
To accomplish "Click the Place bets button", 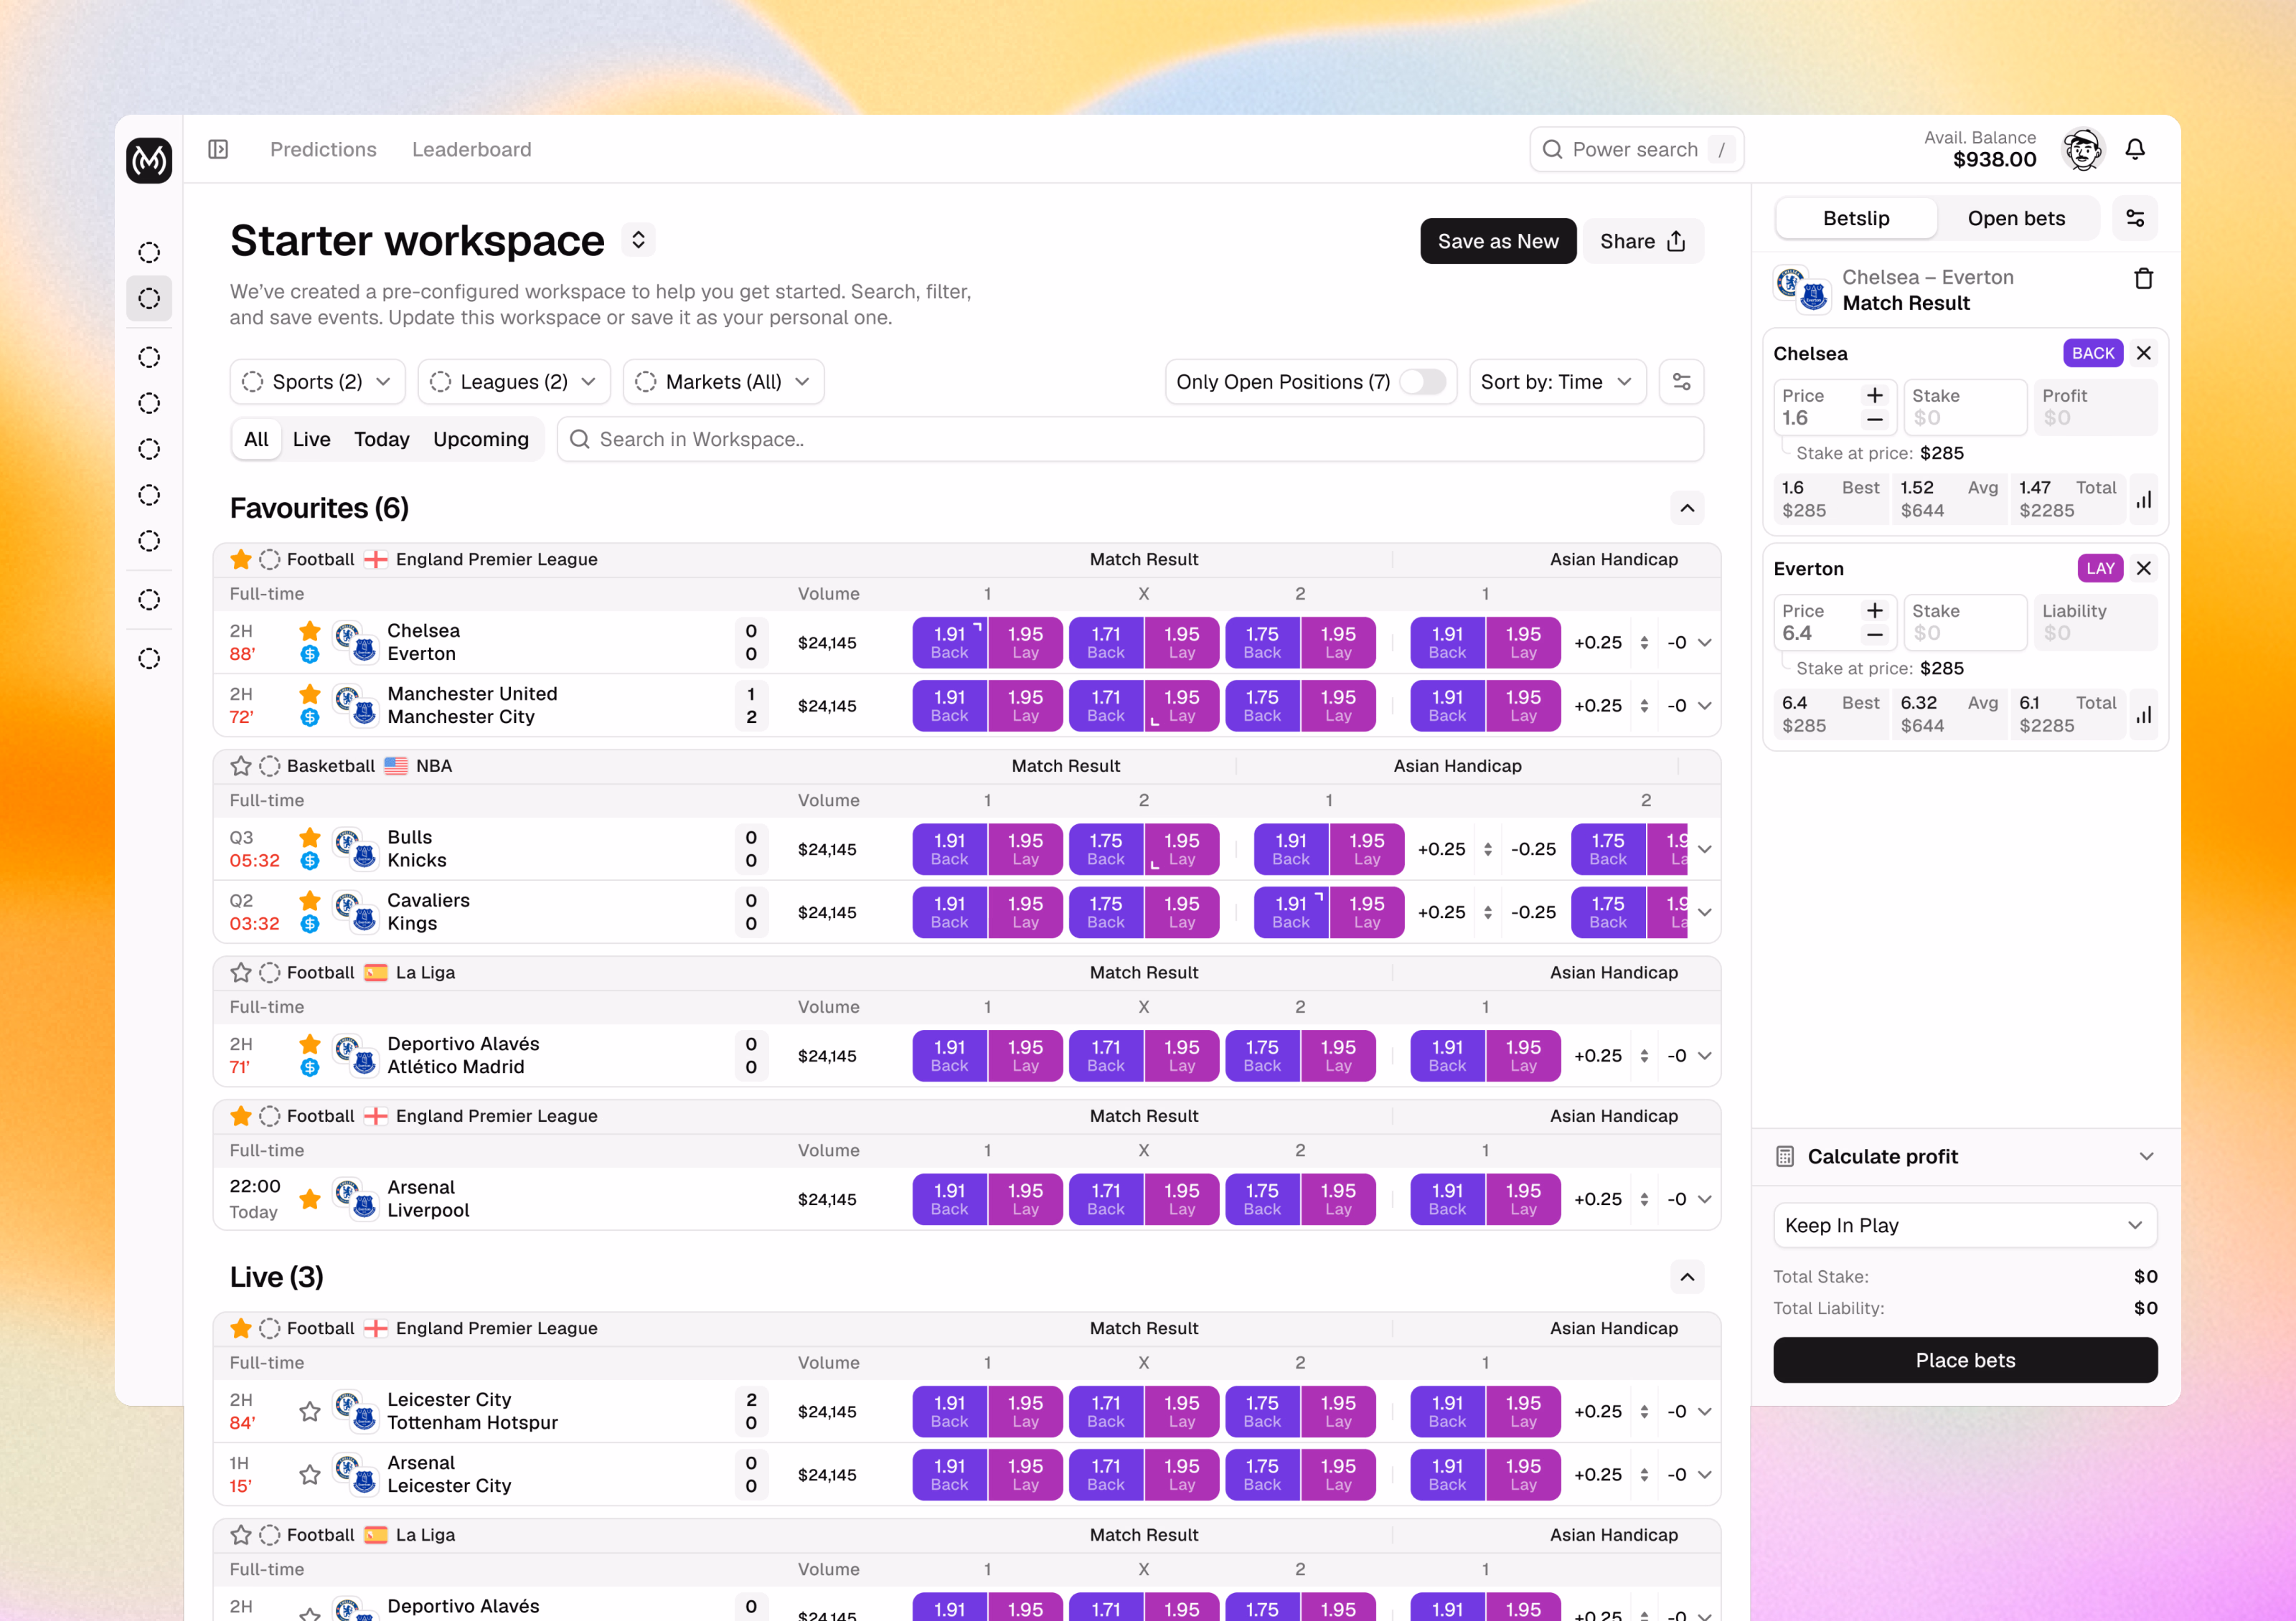I will click(x=1965, y=1360).
